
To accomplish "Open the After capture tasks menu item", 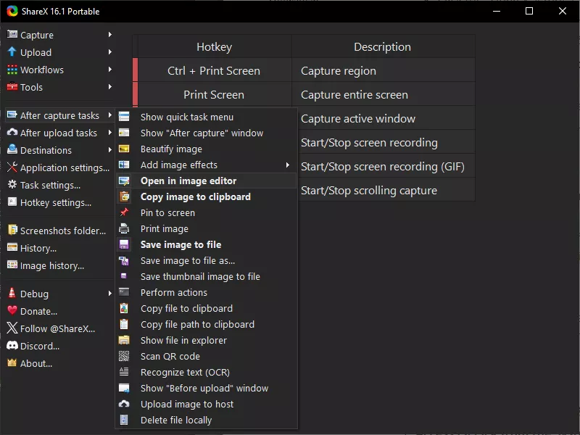I will [59, 115].
